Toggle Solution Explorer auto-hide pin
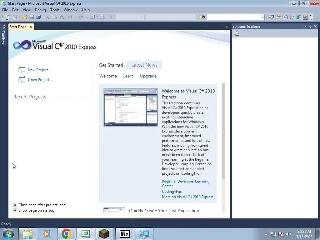The height and width of the screenshot is (240, 320). (310, 26)
